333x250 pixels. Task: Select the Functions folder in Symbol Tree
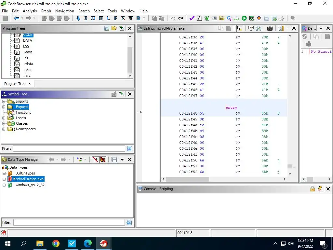[23, 112]
